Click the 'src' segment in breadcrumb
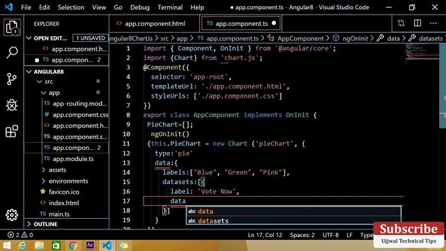This screenshot has width=446, height=251. coord(164,38)
